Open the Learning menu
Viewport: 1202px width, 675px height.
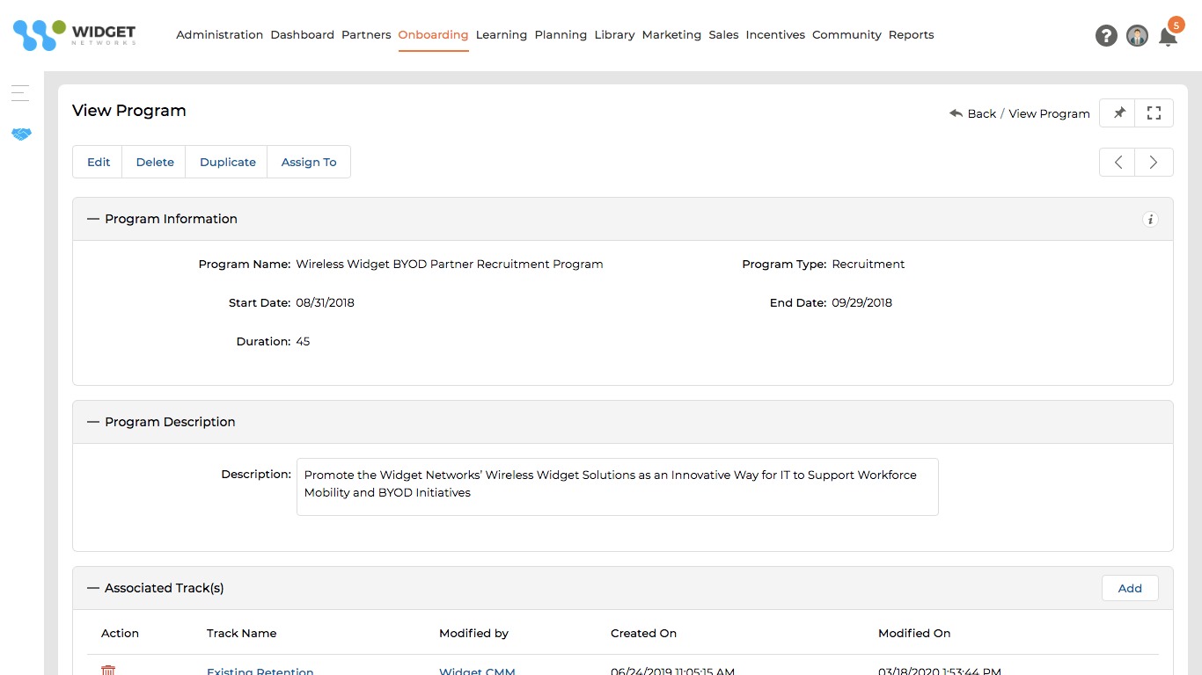coord(502,35)
